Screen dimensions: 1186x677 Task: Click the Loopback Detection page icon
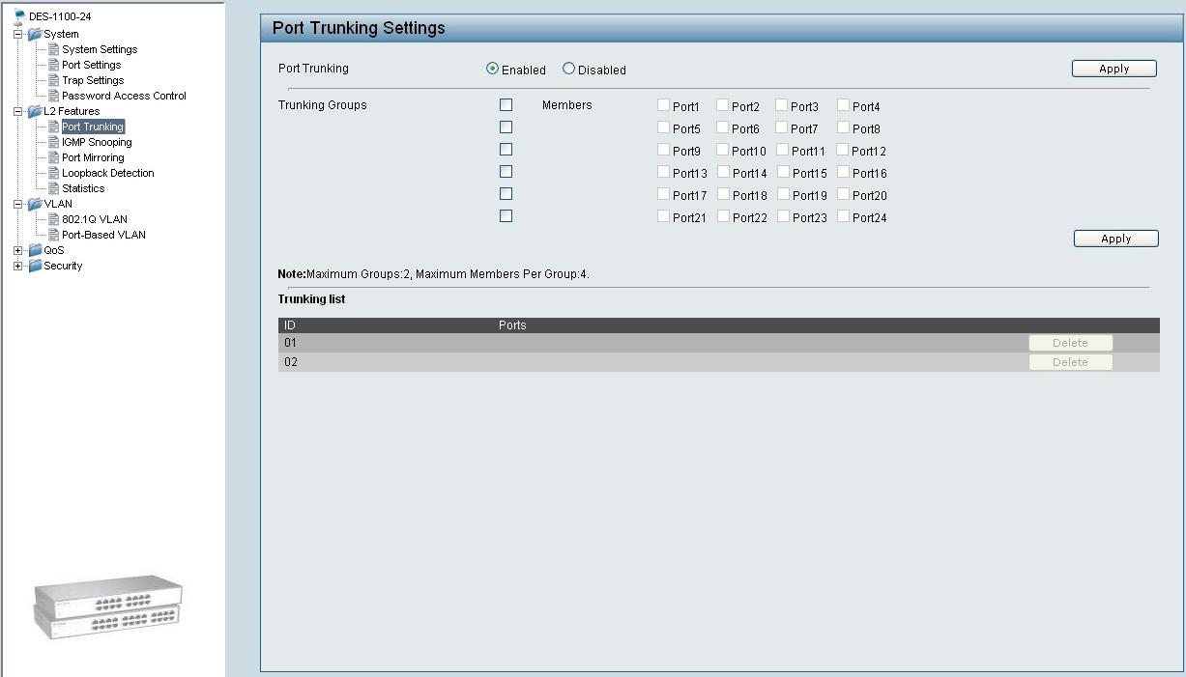[x=54, y=173]
